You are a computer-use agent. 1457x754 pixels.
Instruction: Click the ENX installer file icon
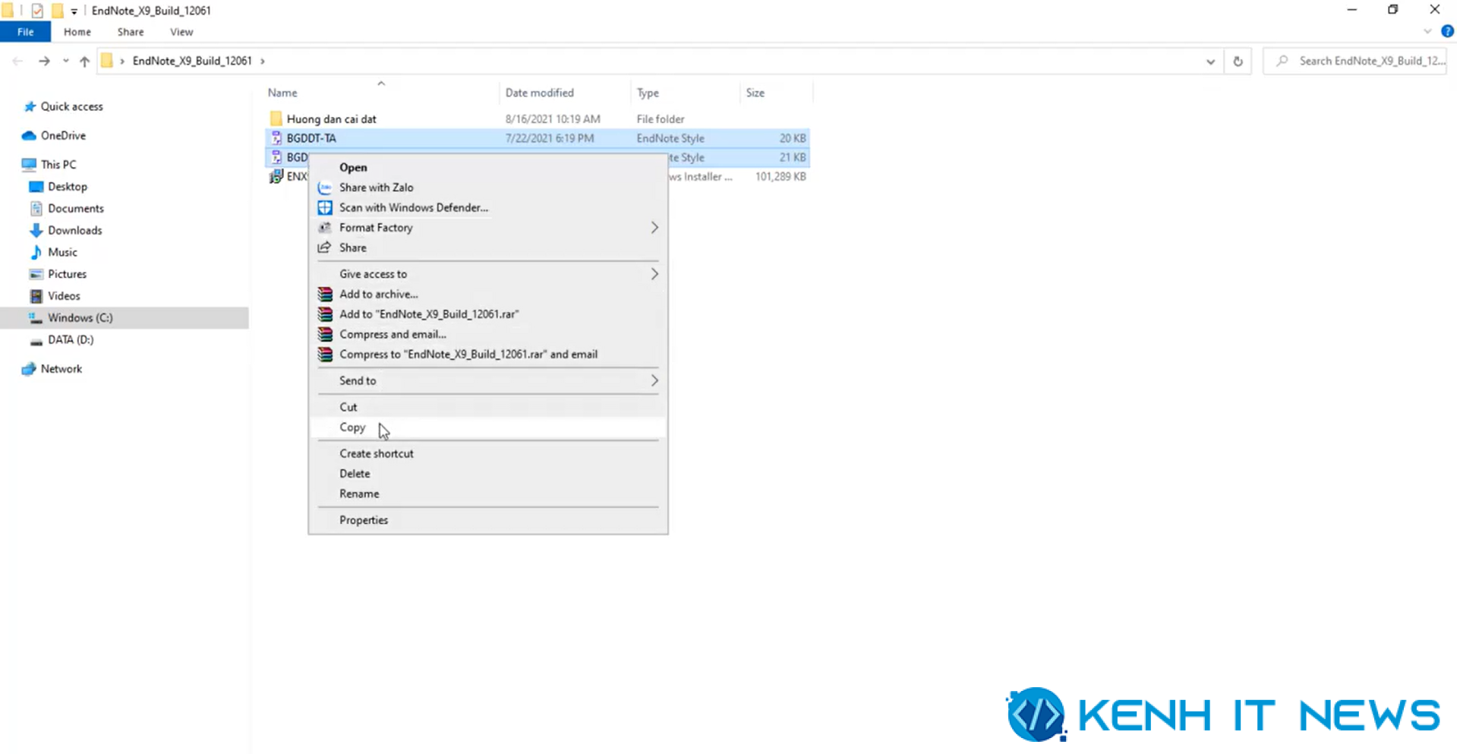click(276, 176)
